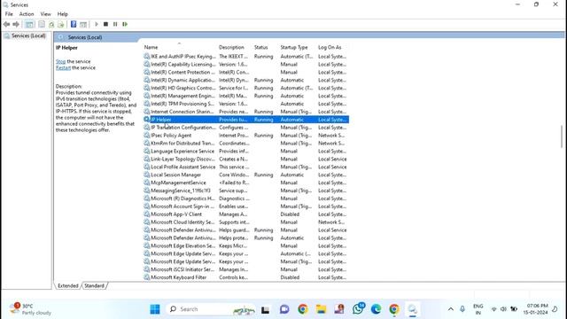Viewport: 567px width, 319px height.
Task: Click Restart the service link
Action: point(63,67)
